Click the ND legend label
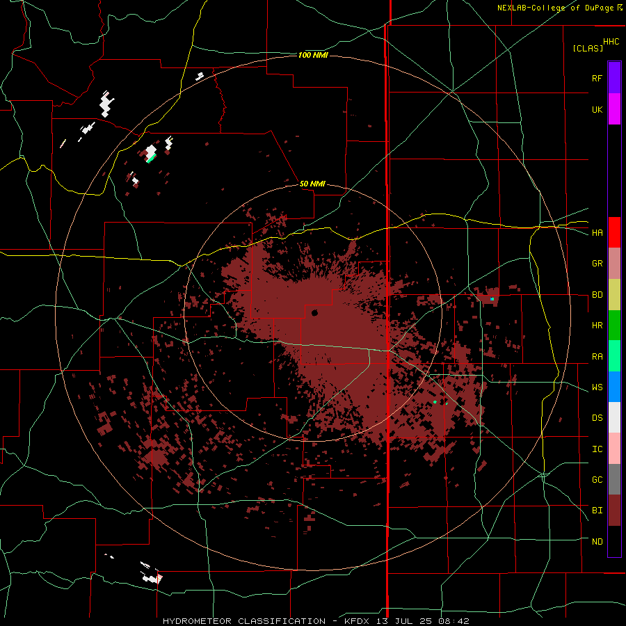The width and height of the screenshot is (626, 626). (x=597, y=542)
